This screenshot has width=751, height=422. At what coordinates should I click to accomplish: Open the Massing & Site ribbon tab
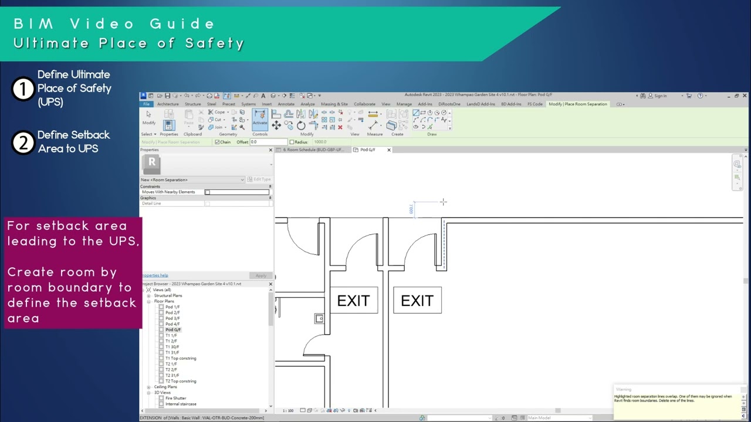click(334, 104)
